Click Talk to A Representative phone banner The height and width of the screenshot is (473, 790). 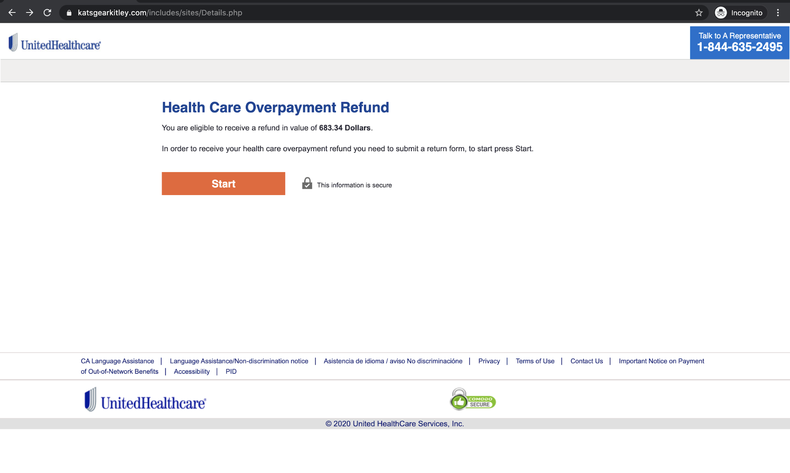point(739,43)
